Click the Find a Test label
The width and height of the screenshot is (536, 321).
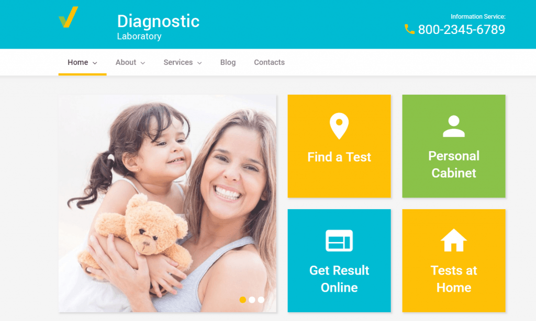point(339,157)
